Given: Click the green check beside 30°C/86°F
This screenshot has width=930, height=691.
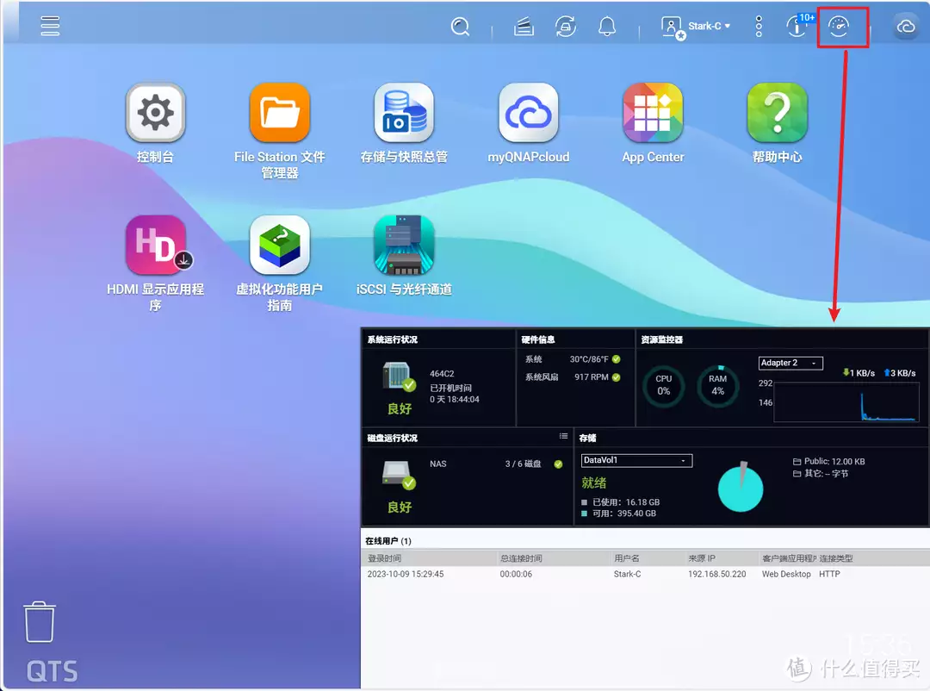Looking at the screenshot, I should click(617, 359).
